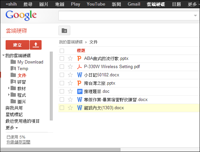The width and height of the screenshot is (200, 152).
Task: Open 搜尋 in the top bar
Action: pos(28,4)
